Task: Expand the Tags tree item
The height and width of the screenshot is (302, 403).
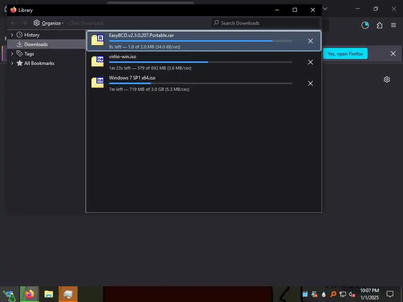Action: click(12, 53)
